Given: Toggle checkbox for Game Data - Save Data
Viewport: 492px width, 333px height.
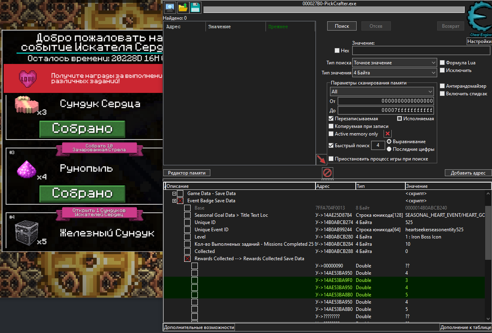Looking at the screenshot, I should click(x=180, y=193).
